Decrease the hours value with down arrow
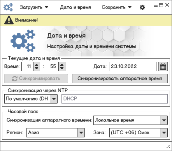 tap(37, 68)
